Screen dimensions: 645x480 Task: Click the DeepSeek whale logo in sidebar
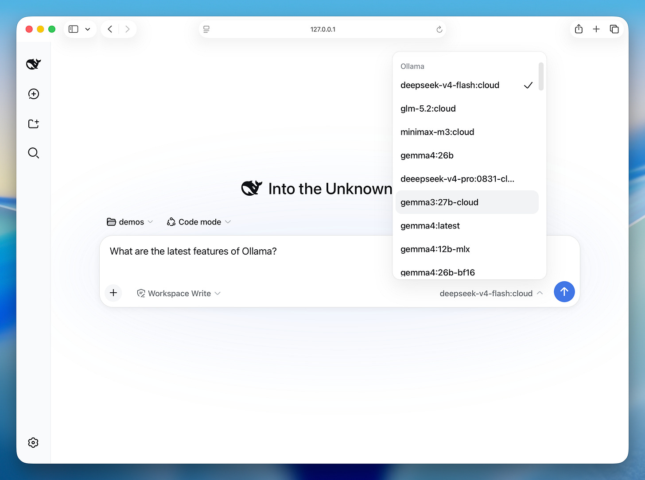coord(34,64)
